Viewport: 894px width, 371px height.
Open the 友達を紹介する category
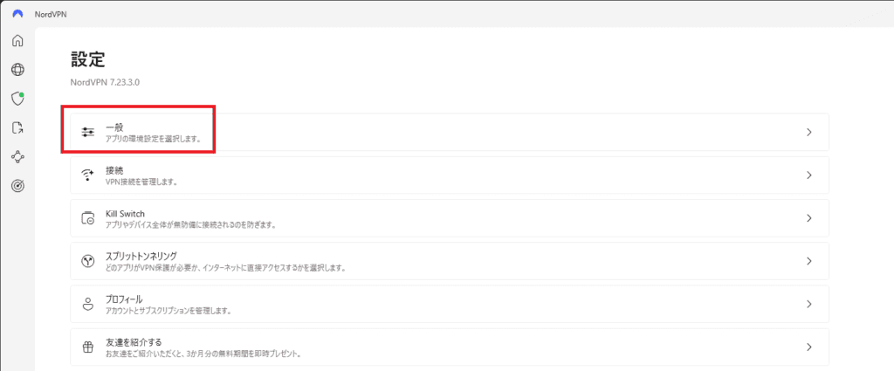coord(450,347)
